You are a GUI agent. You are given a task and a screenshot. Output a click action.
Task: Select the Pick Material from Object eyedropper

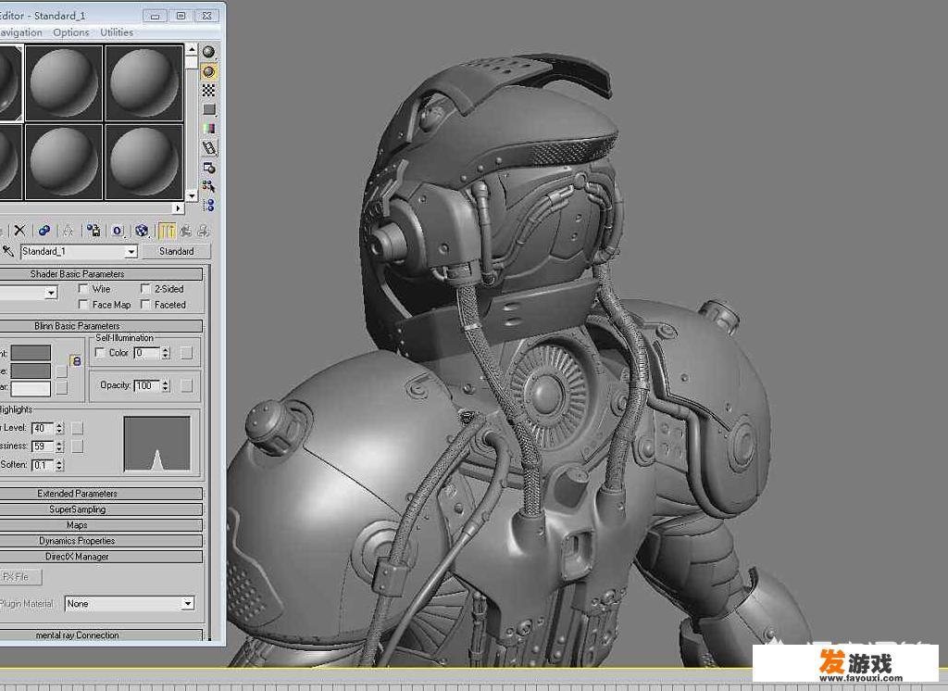pyautogui.click(x=7, y=251)
